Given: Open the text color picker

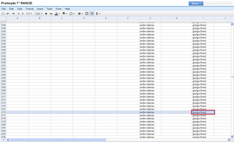Looking at the screenshot, I should point(57,14).
